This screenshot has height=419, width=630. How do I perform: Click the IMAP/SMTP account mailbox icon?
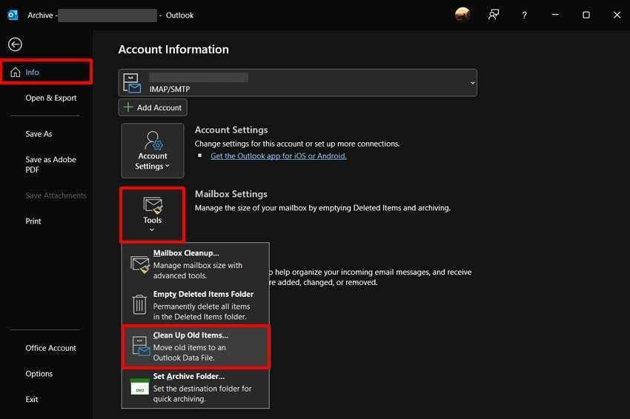click(x=132, y=83)
